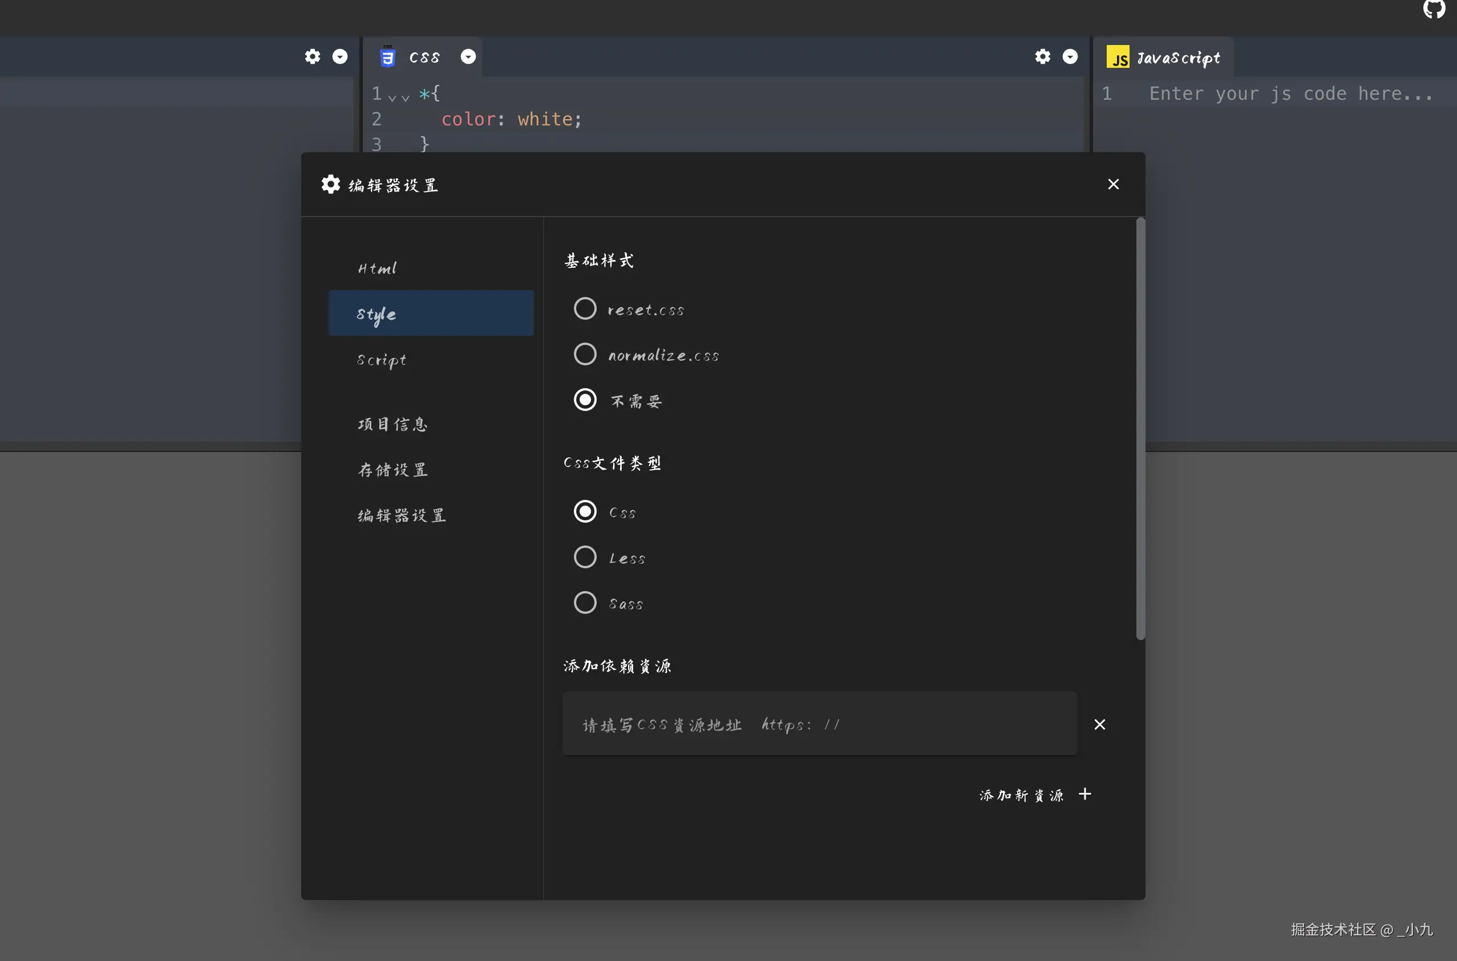Click gear icon in settings dialog title

point(330,185)
